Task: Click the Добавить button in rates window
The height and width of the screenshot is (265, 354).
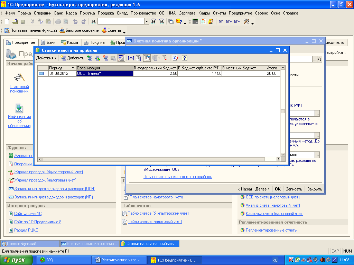Action: [73, 58]
